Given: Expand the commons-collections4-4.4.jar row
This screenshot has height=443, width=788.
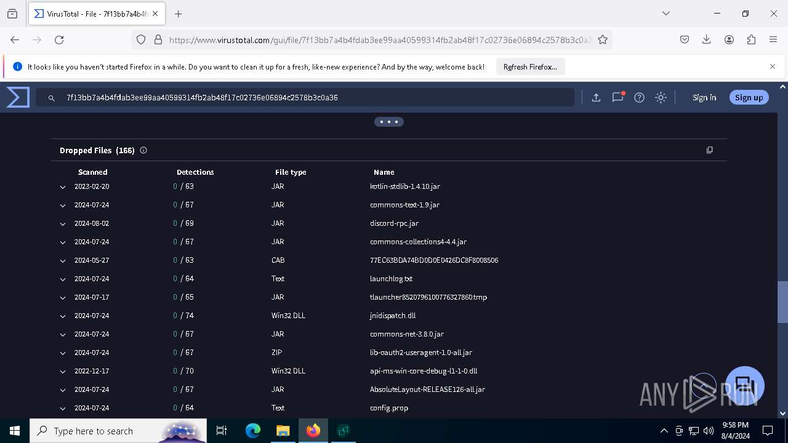Looking at the screenshot, I should [x=63, y=242].
